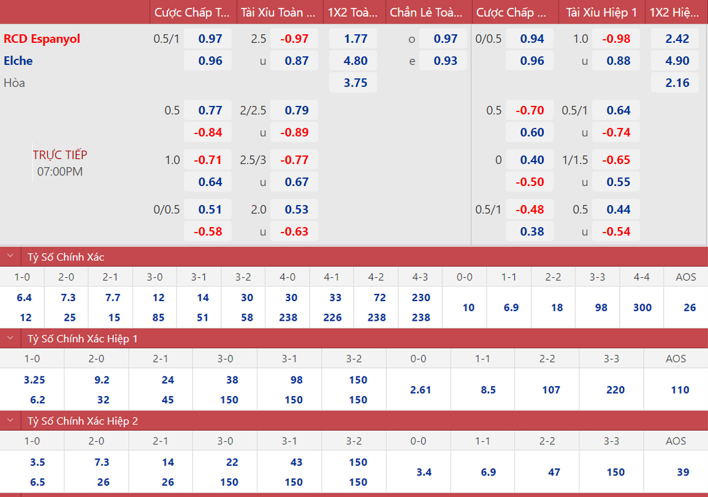This screenshot has width=708, height=497.
Task: Collapse the Tỷ Số Chính Xác Hiệp 2 chevron
Action: [x=10, y=420]
